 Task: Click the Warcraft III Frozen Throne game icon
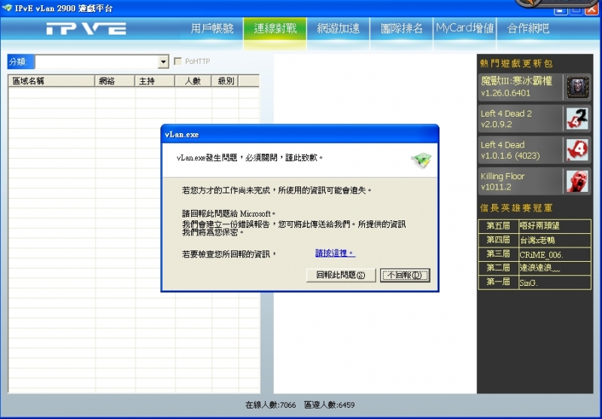pyautogui.click(x=577, y=87)
